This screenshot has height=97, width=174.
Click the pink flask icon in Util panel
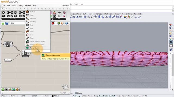click(x=64, y=16)
